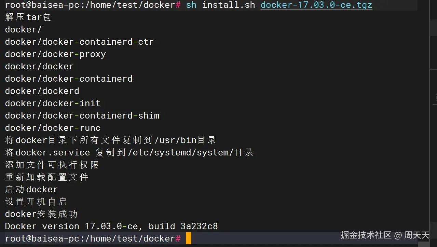Click the line mentioning /usr/bin目录
The width and height of the screenshot is (437, 247).
[x=110, y=140]
